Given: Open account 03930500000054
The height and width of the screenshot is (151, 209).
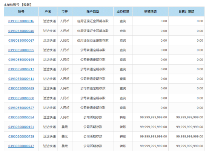Looking at the screenshot, I should pos(21,117).
